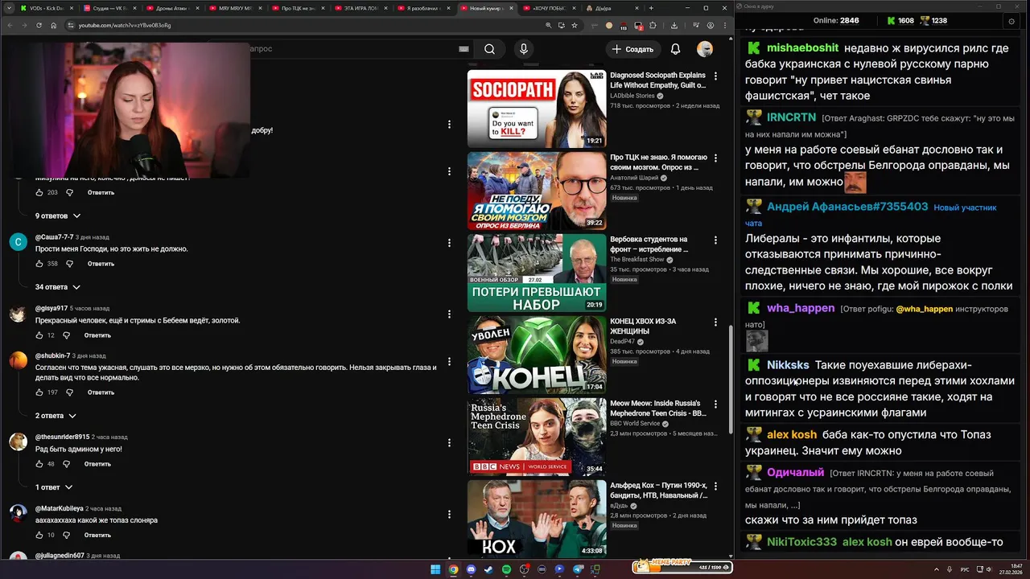Image resolution: width=1030 pixels, height=579 pixels.
Task: Open the YouTube account avatar menu
Action: pyautogui.click(x=705, y=49)
